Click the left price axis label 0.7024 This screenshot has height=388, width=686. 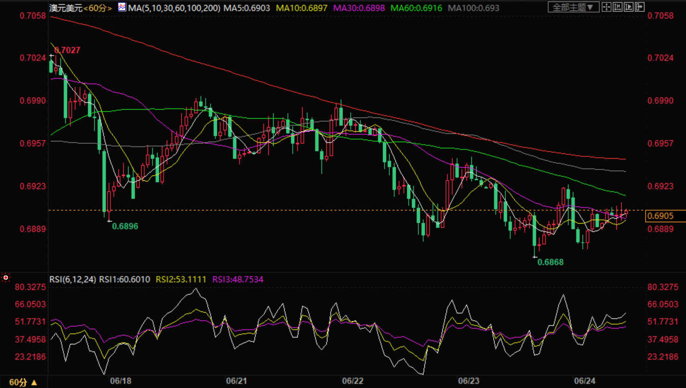pos(33,58)
